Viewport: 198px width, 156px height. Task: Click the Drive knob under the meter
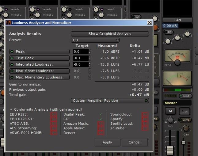click(x=177, y=63)
